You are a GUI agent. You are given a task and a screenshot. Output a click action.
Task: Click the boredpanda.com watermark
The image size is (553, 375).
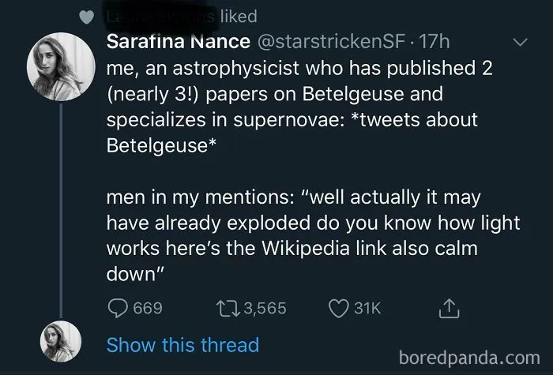click(x=469, y=358)
